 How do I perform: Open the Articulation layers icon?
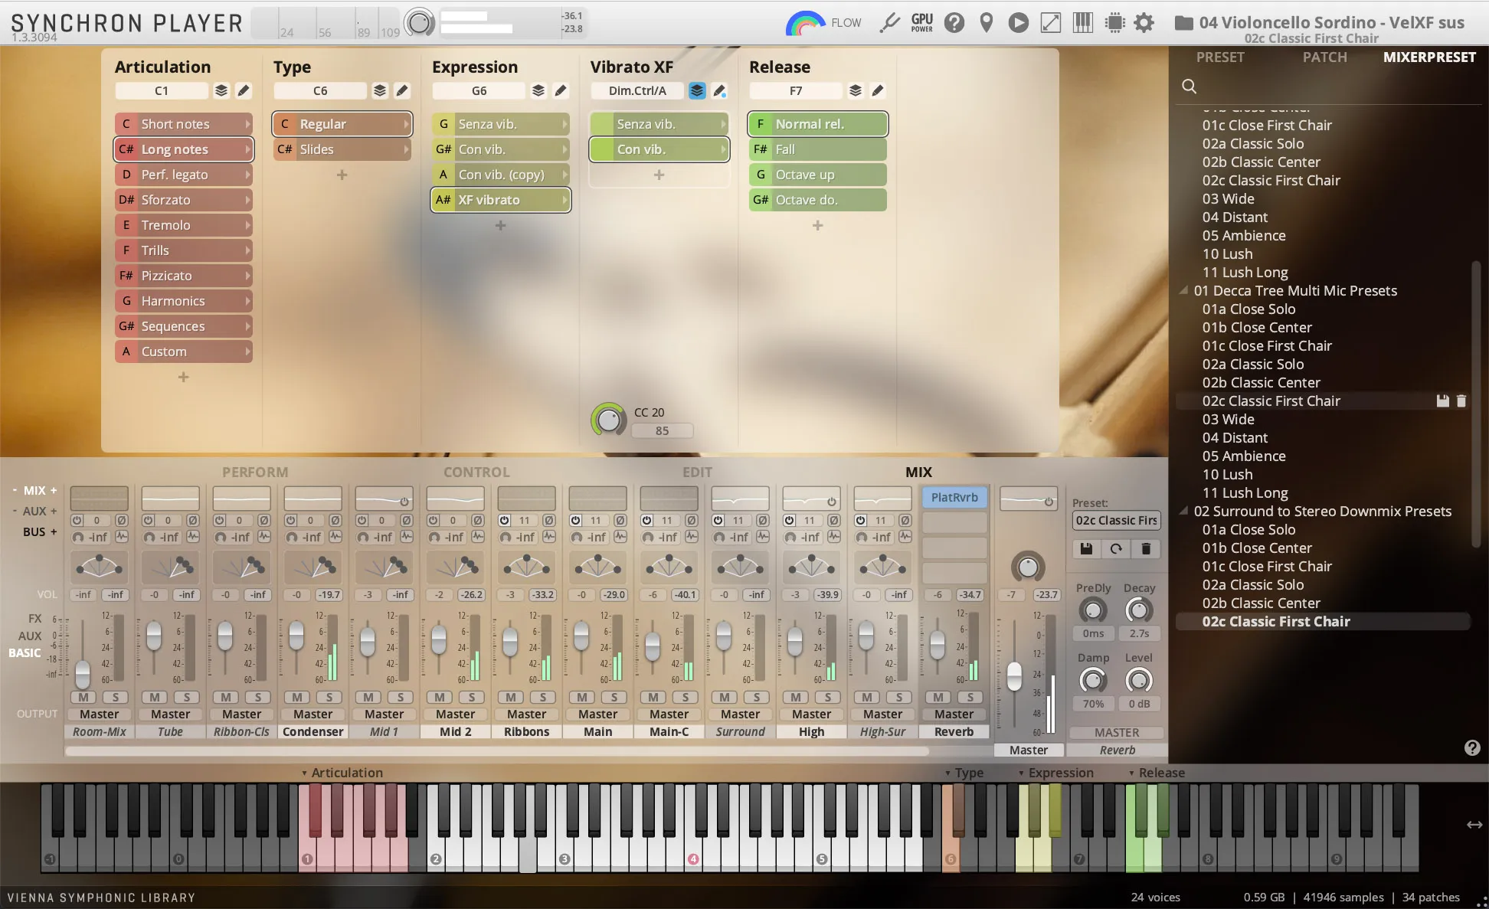pos(221,90)
